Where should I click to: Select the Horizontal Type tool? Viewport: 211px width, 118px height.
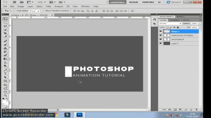(5, 73)
